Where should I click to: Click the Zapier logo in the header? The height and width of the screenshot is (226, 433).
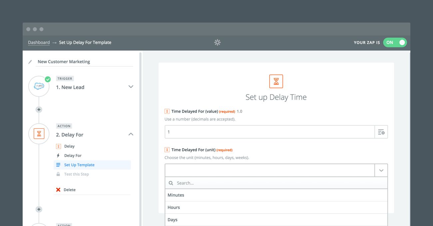click(217, 42)
